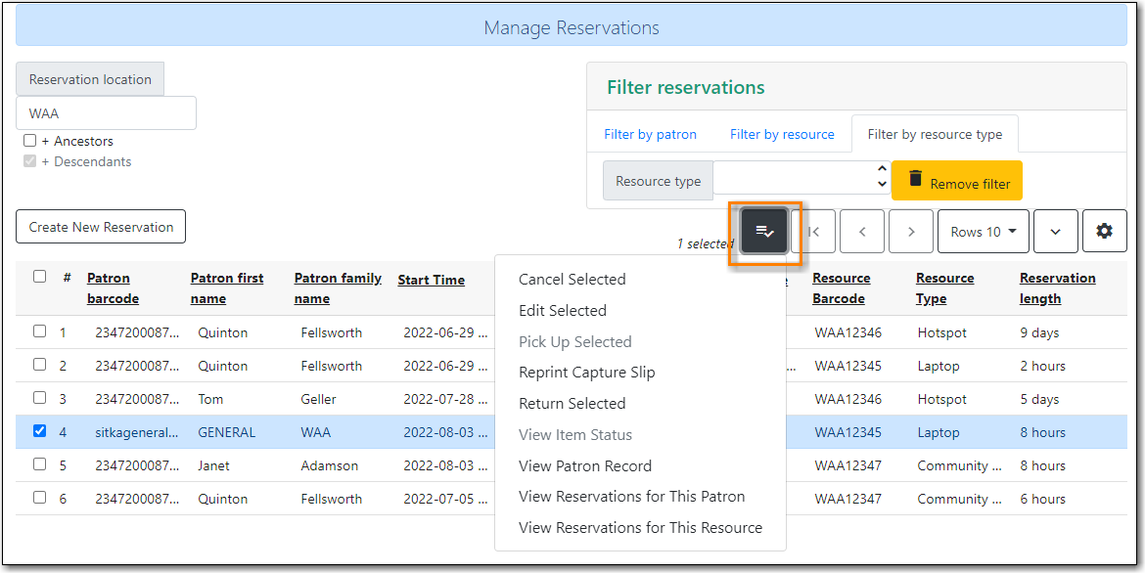This screenshot has width=1145, height=573.
Task: Open the download/export chevron beside Rows selector
Action: [x=1055, y=231]
